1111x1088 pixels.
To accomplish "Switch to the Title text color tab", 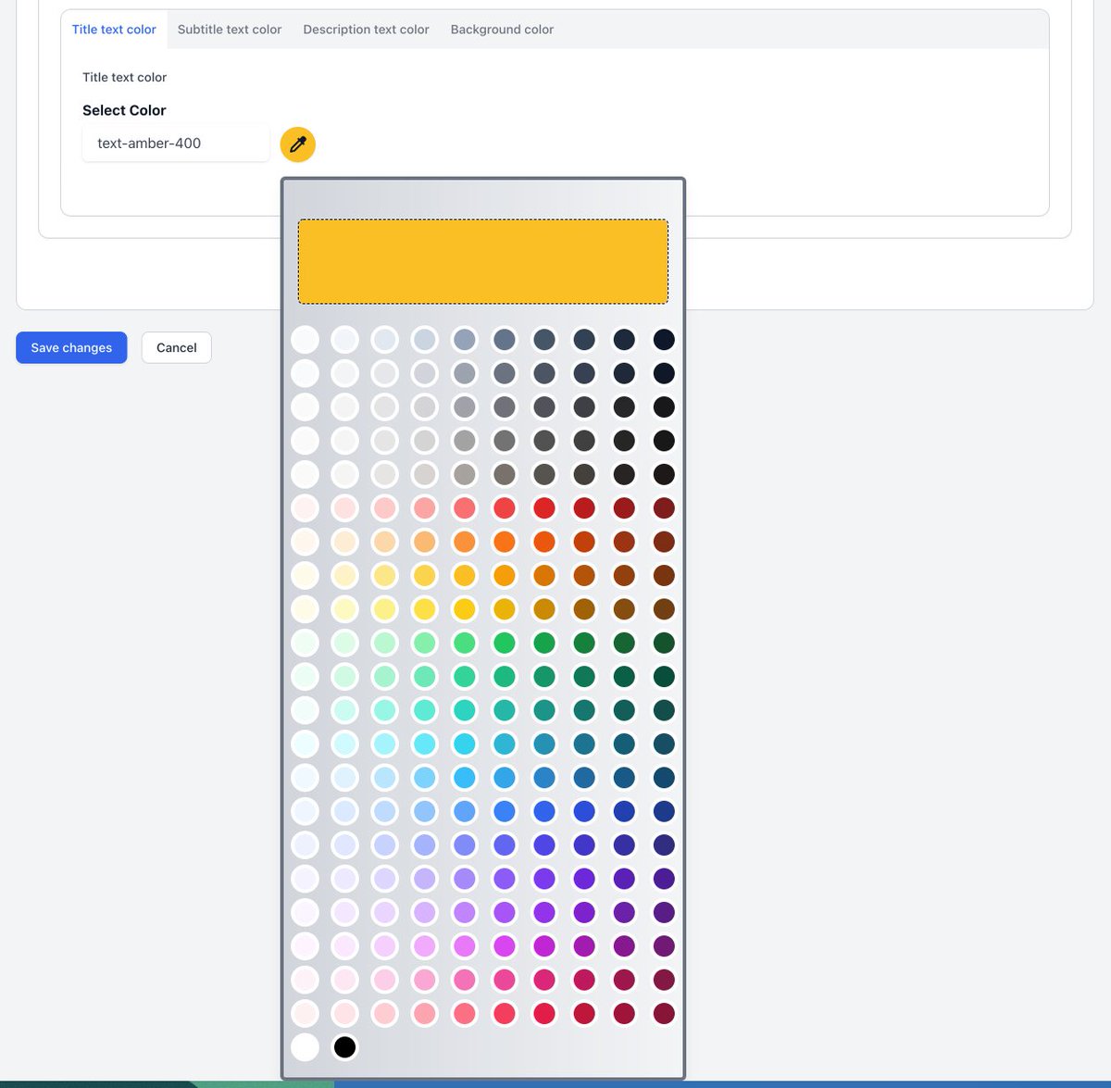I will 114,30.
